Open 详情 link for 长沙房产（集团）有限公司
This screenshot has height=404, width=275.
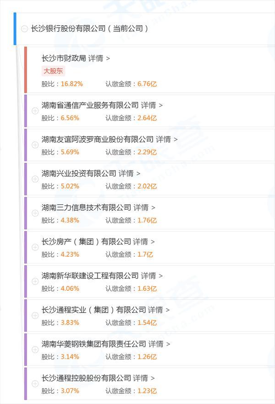point(143,242)
